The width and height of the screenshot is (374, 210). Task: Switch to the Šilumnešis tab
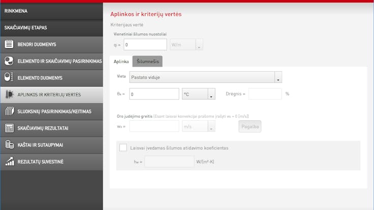(x=147, y=61)
